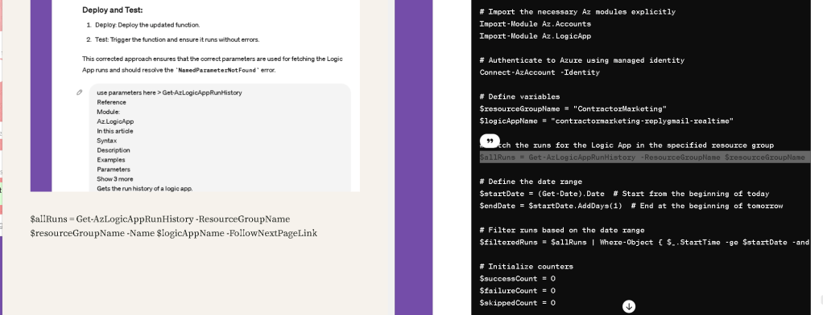
Task: Click the floating quote reply button over the code
Action: click(489, 141)
